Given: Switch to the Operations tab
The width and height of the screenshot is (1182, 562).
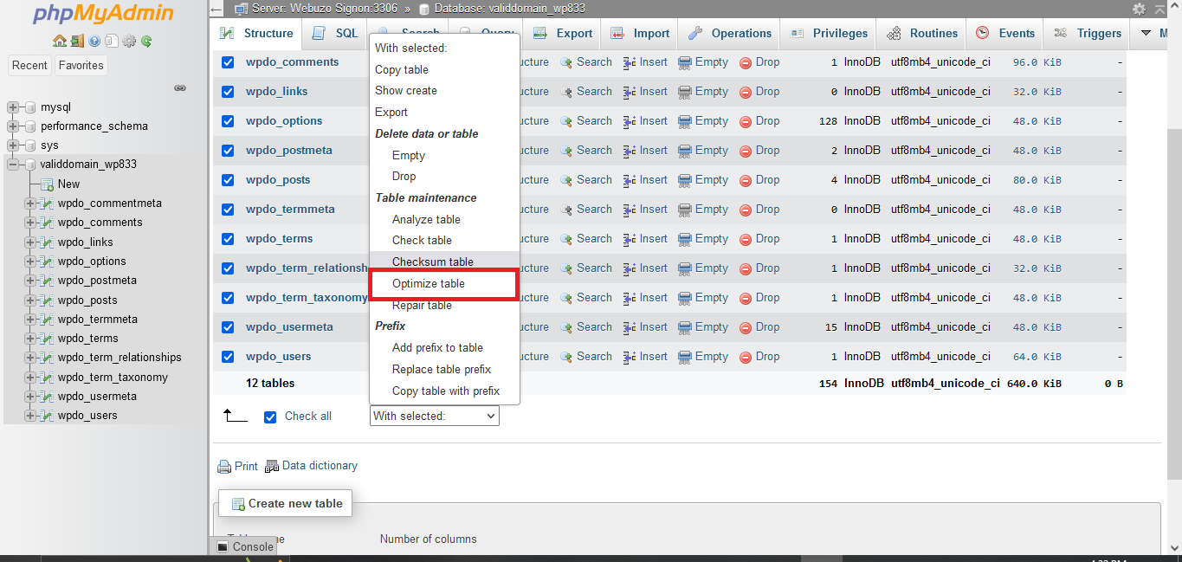Looking at the screenshot, I should (731, 34).
